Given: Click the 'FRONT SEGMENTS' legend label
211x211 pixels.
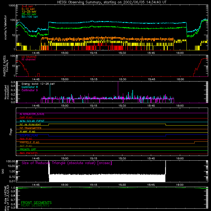Looking at the screenshot, I should (36, 203).
